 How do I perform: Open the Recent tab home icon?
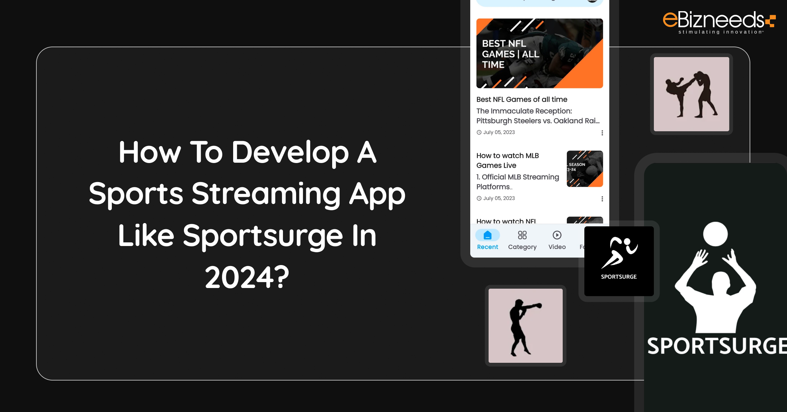[x=487, y=235]
